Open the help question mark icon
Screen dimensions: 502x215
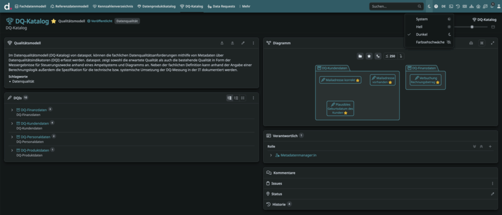436,6
